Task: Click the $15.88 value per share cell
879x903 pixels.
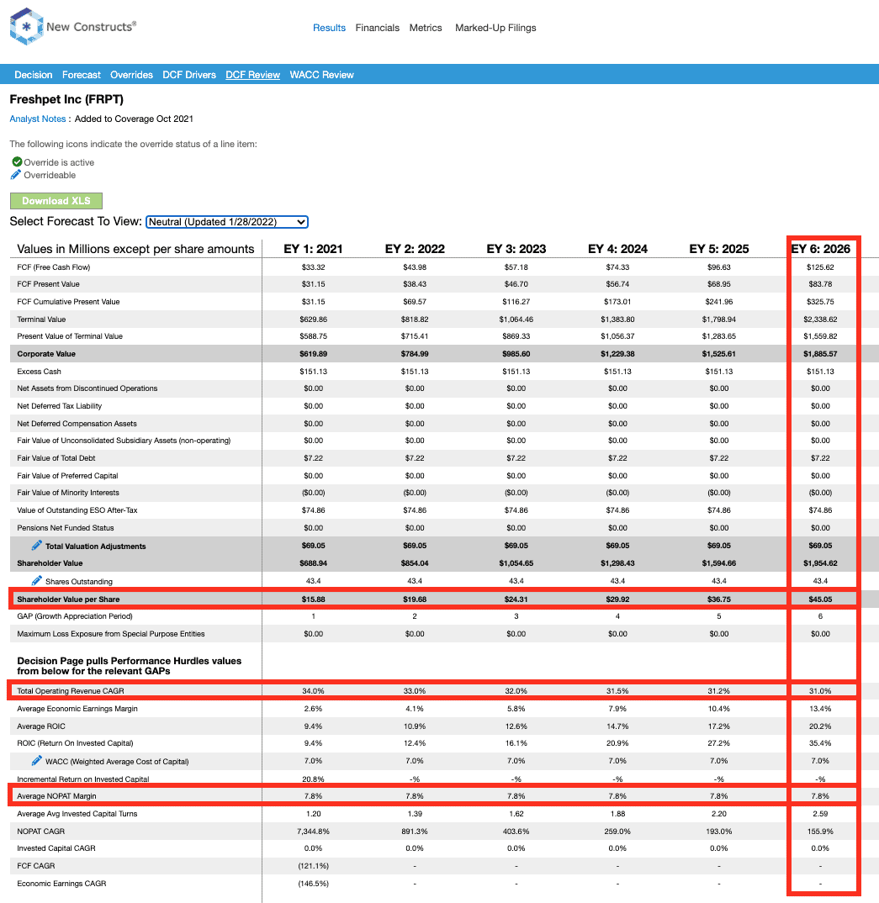Action: tap(314, 599)
